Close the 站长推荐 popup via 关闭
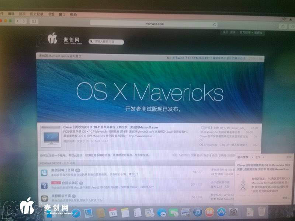This screenshot has height=221, width=295. (x=289, y=157)
